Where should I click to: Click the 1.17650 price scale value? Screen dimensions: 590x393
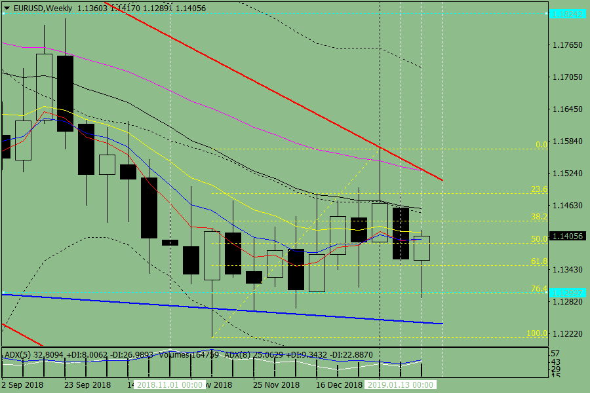click(568, 45)
